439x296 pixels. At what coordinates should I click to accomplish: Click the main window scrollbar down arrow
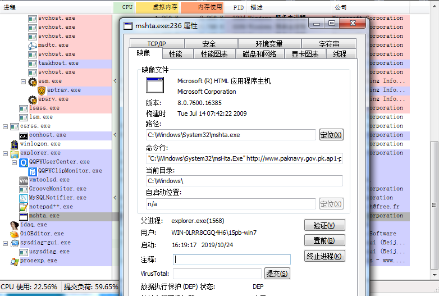tap(435, 275)
